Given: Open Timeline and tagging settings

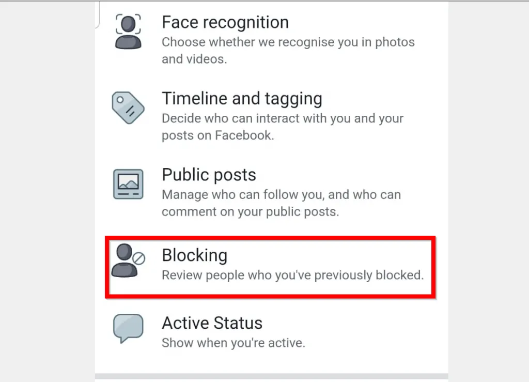Looking at the screenshot, I should coord(242,98).
